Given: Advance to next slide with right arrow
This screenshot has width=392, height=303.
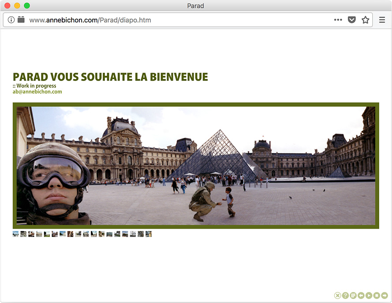Looking at the screenshot, I should (x=385, y=296).
